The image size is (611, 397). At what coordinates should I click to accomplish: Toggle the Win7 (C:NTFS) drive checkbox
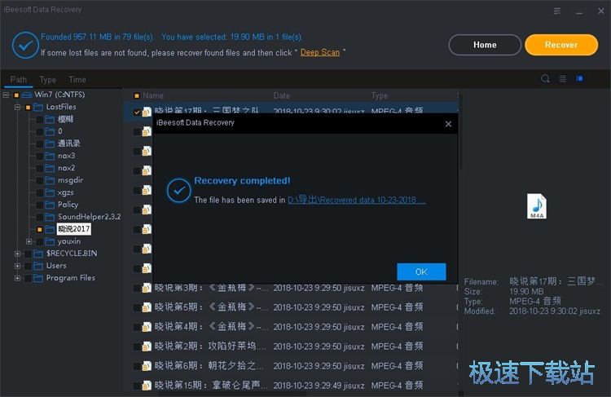pyautogui.click(x=16, y=95)
